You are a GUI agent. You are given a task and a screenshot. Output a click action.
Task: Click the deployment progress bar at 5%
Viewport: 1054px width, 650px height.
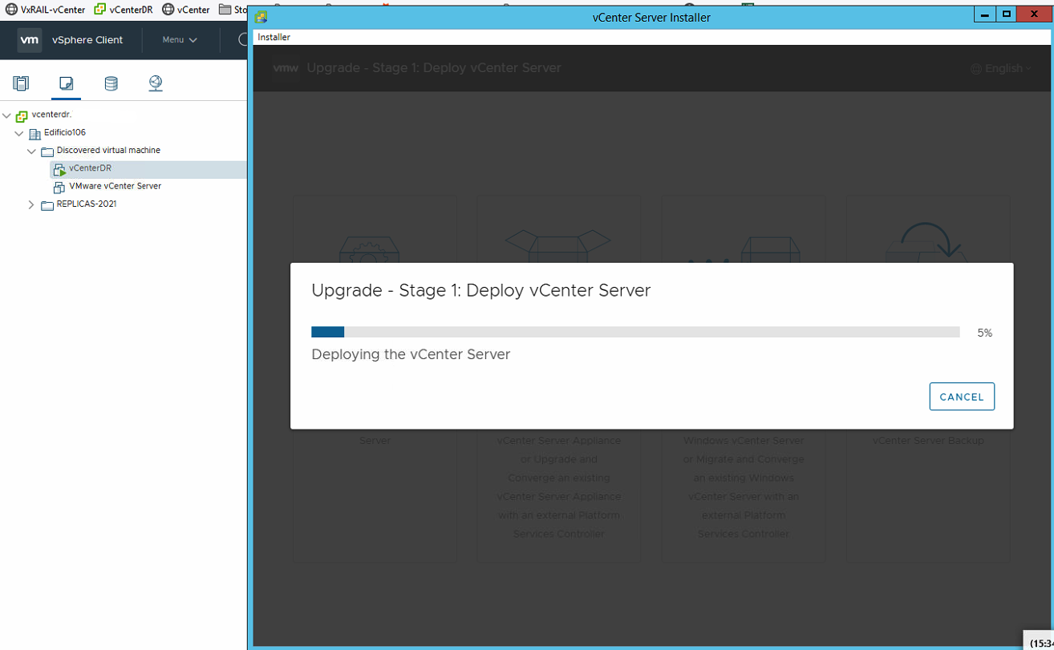click(635, 332)
